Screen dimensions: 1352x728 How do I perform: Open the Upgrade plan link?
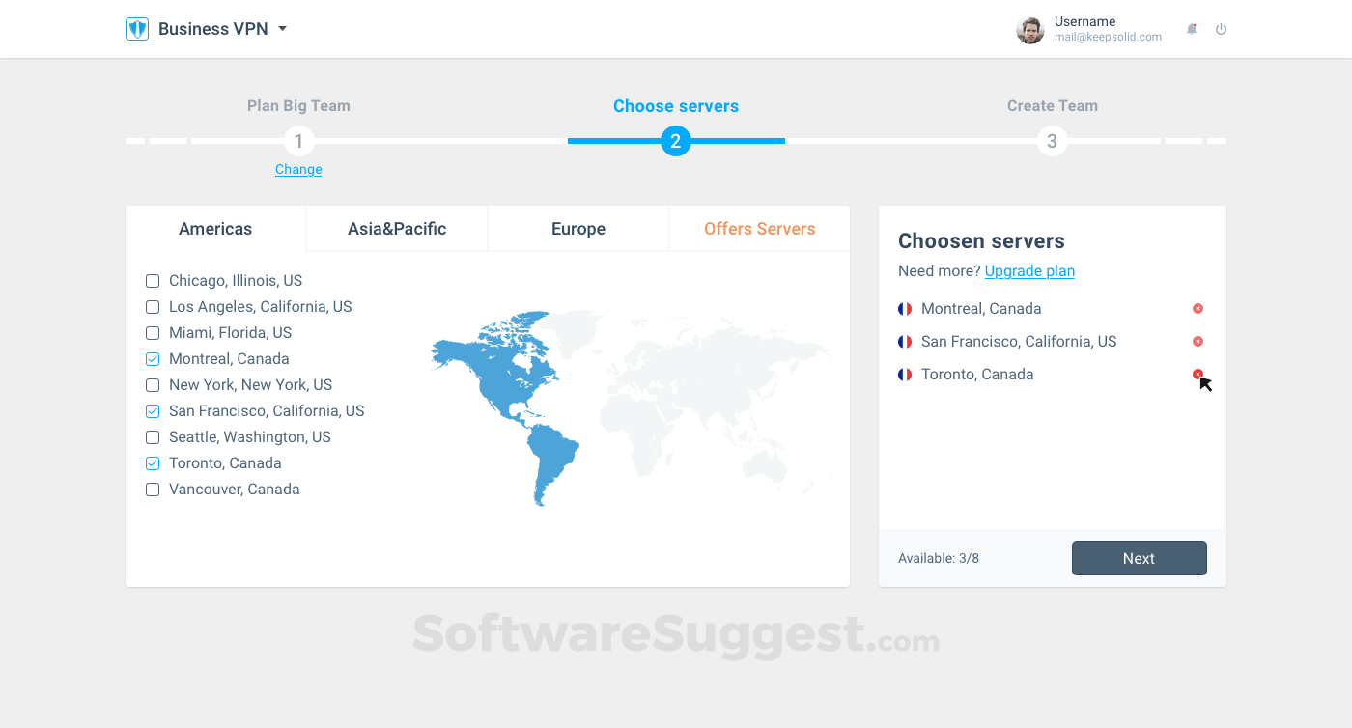(x=1028, y=271)
